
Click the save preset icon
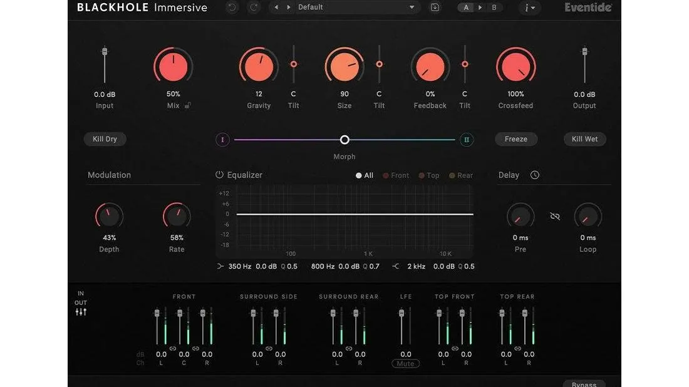tap(435, 8)
